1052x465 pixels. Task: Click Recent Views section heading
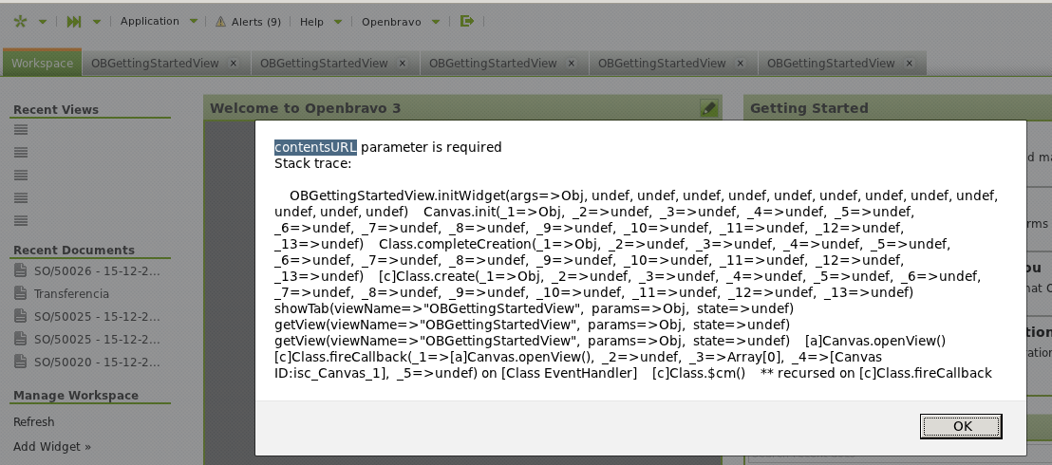click(x=56, y=110)
